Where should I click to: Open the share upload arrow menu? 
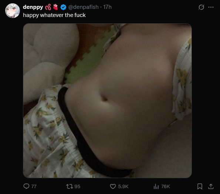[x=211, y=186]
